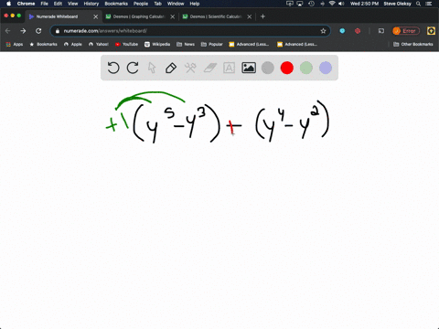Bookmark this page with star icon

323,31
